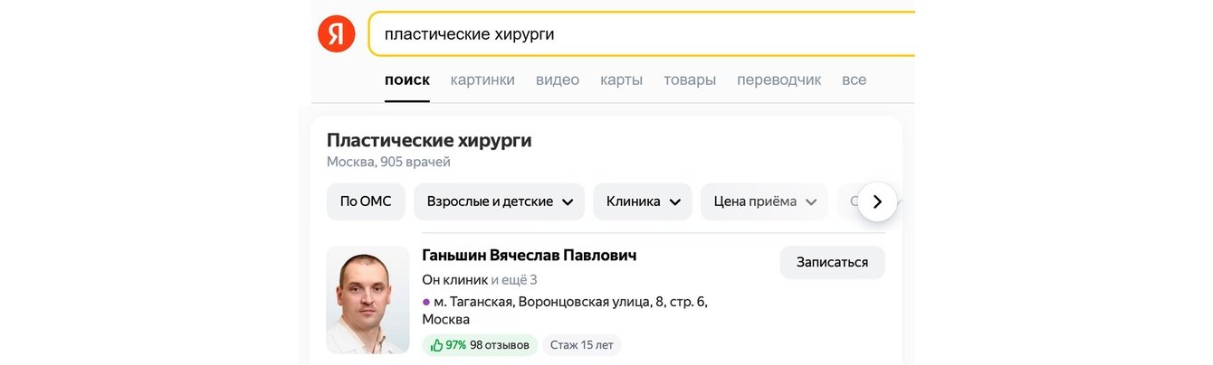Open the 'видео' tab
The height and width of the screenshot is (365, 1213).
557,80
